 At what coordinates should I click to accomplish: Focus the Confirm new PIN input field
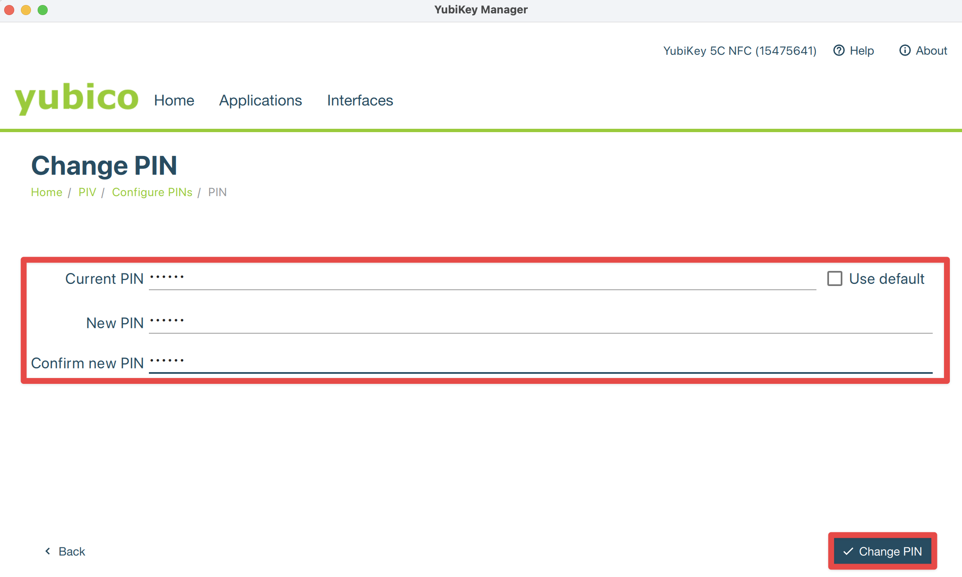pos(540,362)
